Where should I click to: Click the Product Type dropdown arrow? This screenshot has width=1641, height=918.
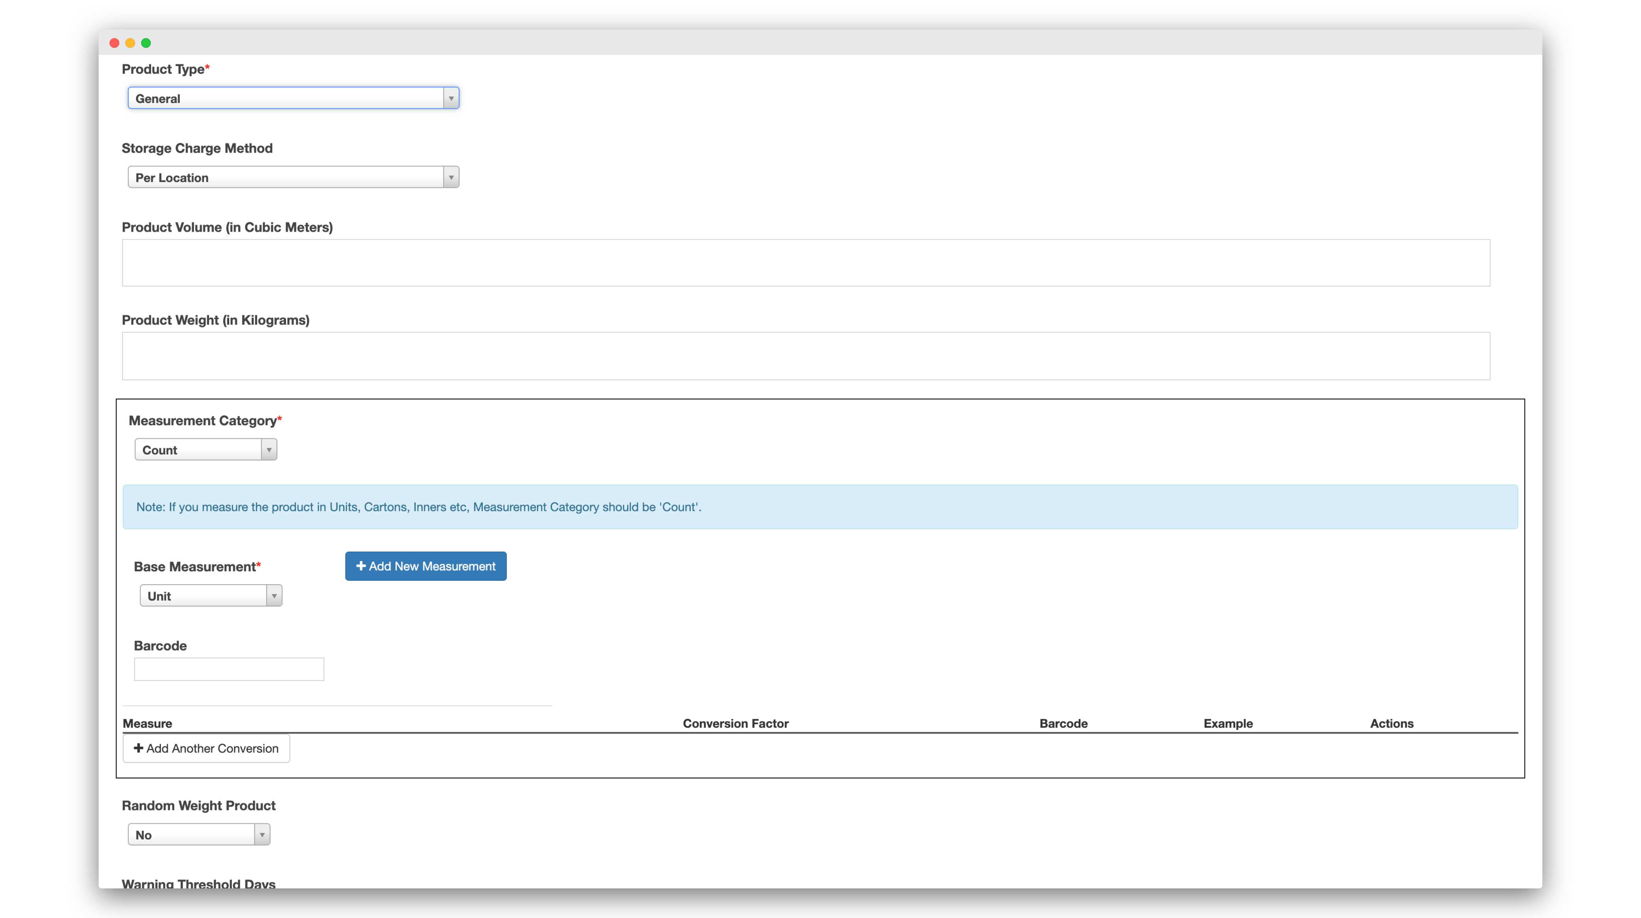coord(451,98)
